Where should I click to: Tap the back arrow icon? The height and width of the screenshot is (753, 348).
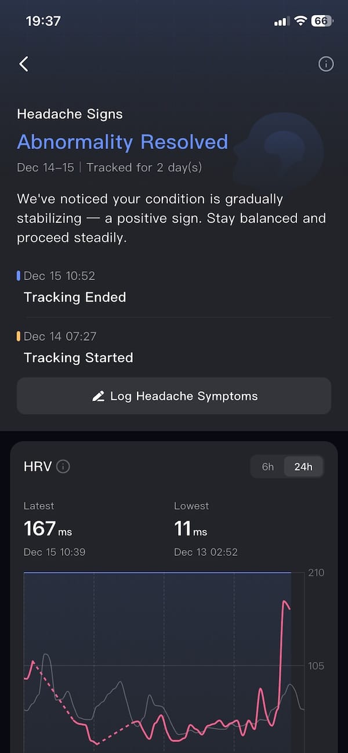[x=24, y=64]
